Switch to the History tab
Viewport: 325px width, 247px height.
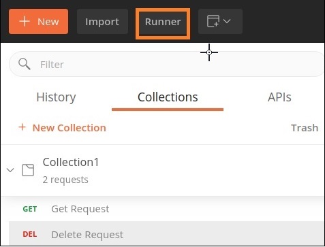(56, 97)
